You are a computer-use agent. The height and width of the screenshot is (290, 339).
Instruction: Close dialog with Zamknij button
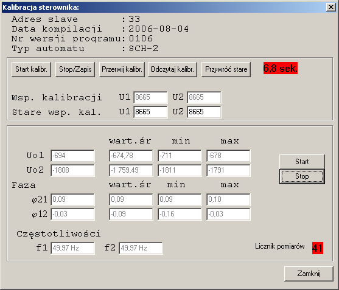point(309,274)
